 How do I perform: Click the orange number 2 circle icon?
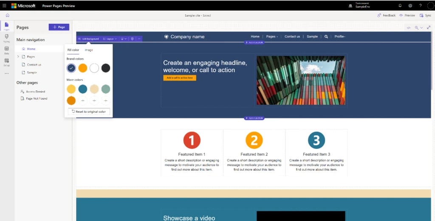click(254, 140)
